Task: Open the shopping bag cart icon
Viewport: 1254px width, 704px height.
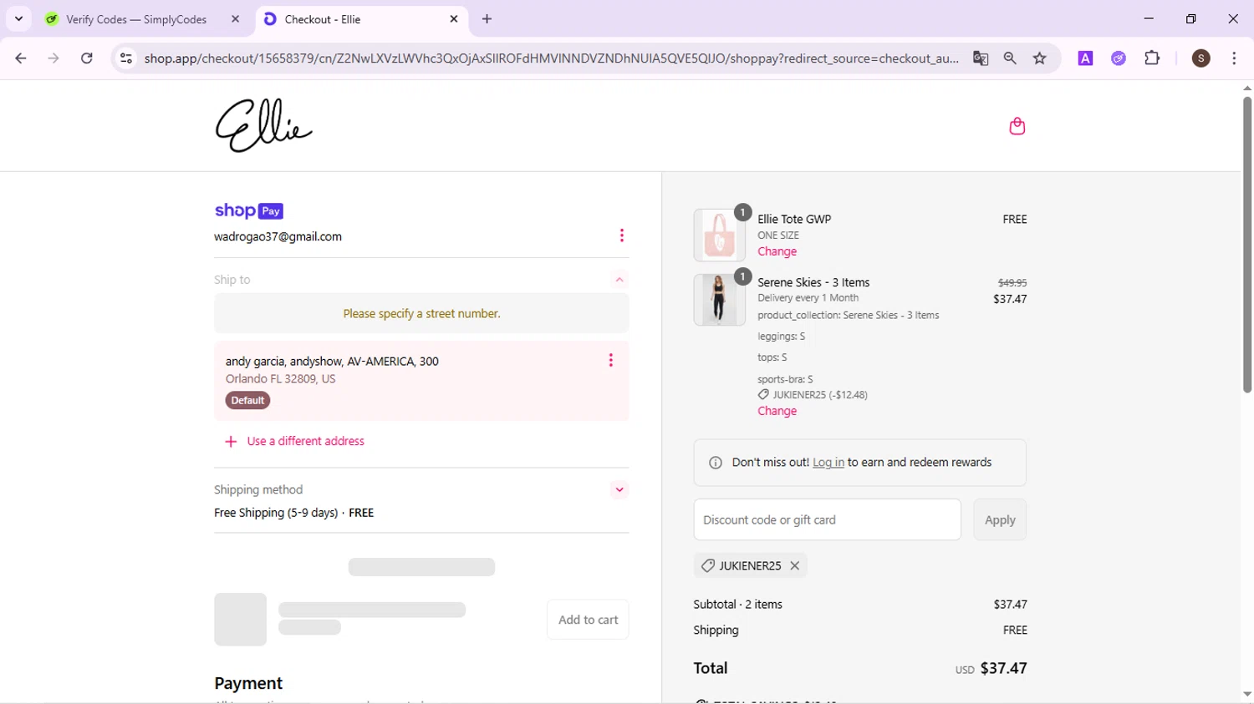Action: click(1017, 126)
